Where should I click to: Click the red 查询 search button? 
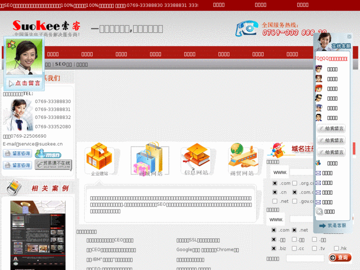[x=340, y=258]
